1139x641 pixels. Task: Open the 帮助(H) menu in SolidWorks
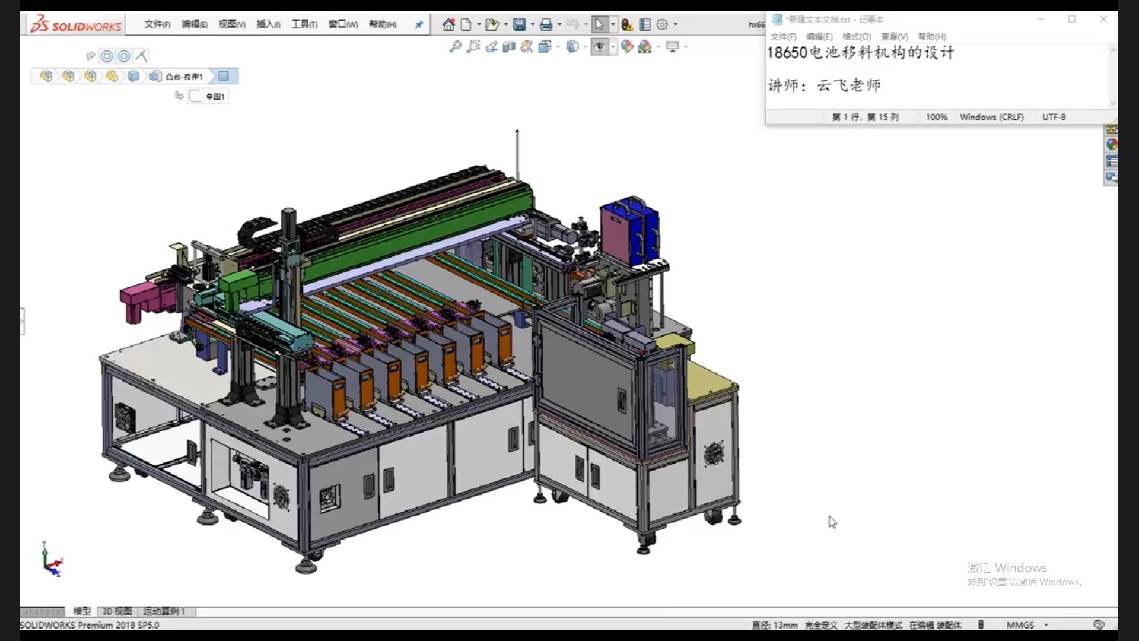click(383, 24)
